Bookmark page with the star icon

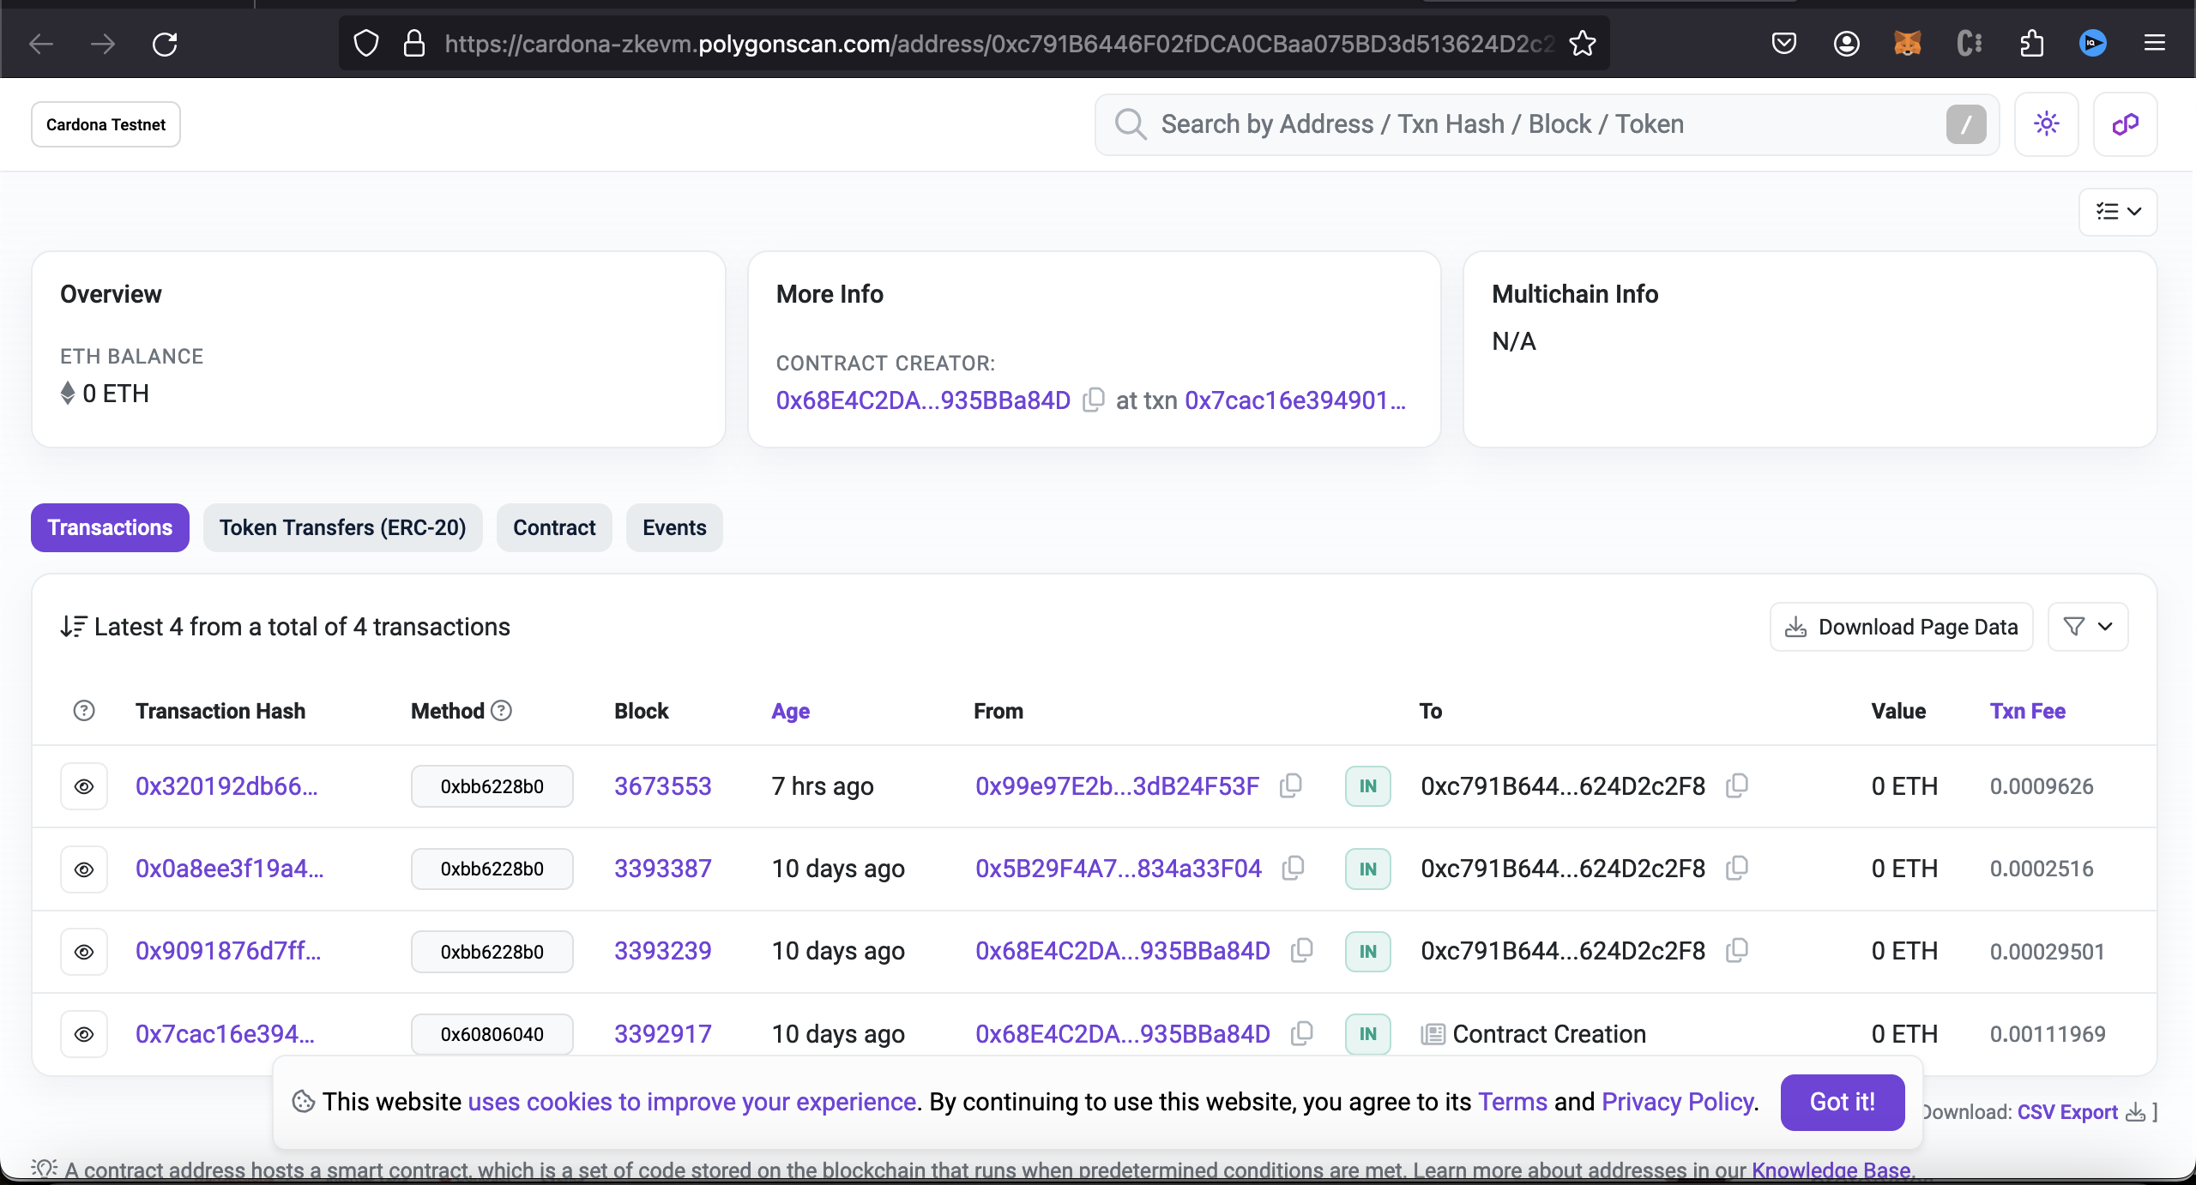1582,43
